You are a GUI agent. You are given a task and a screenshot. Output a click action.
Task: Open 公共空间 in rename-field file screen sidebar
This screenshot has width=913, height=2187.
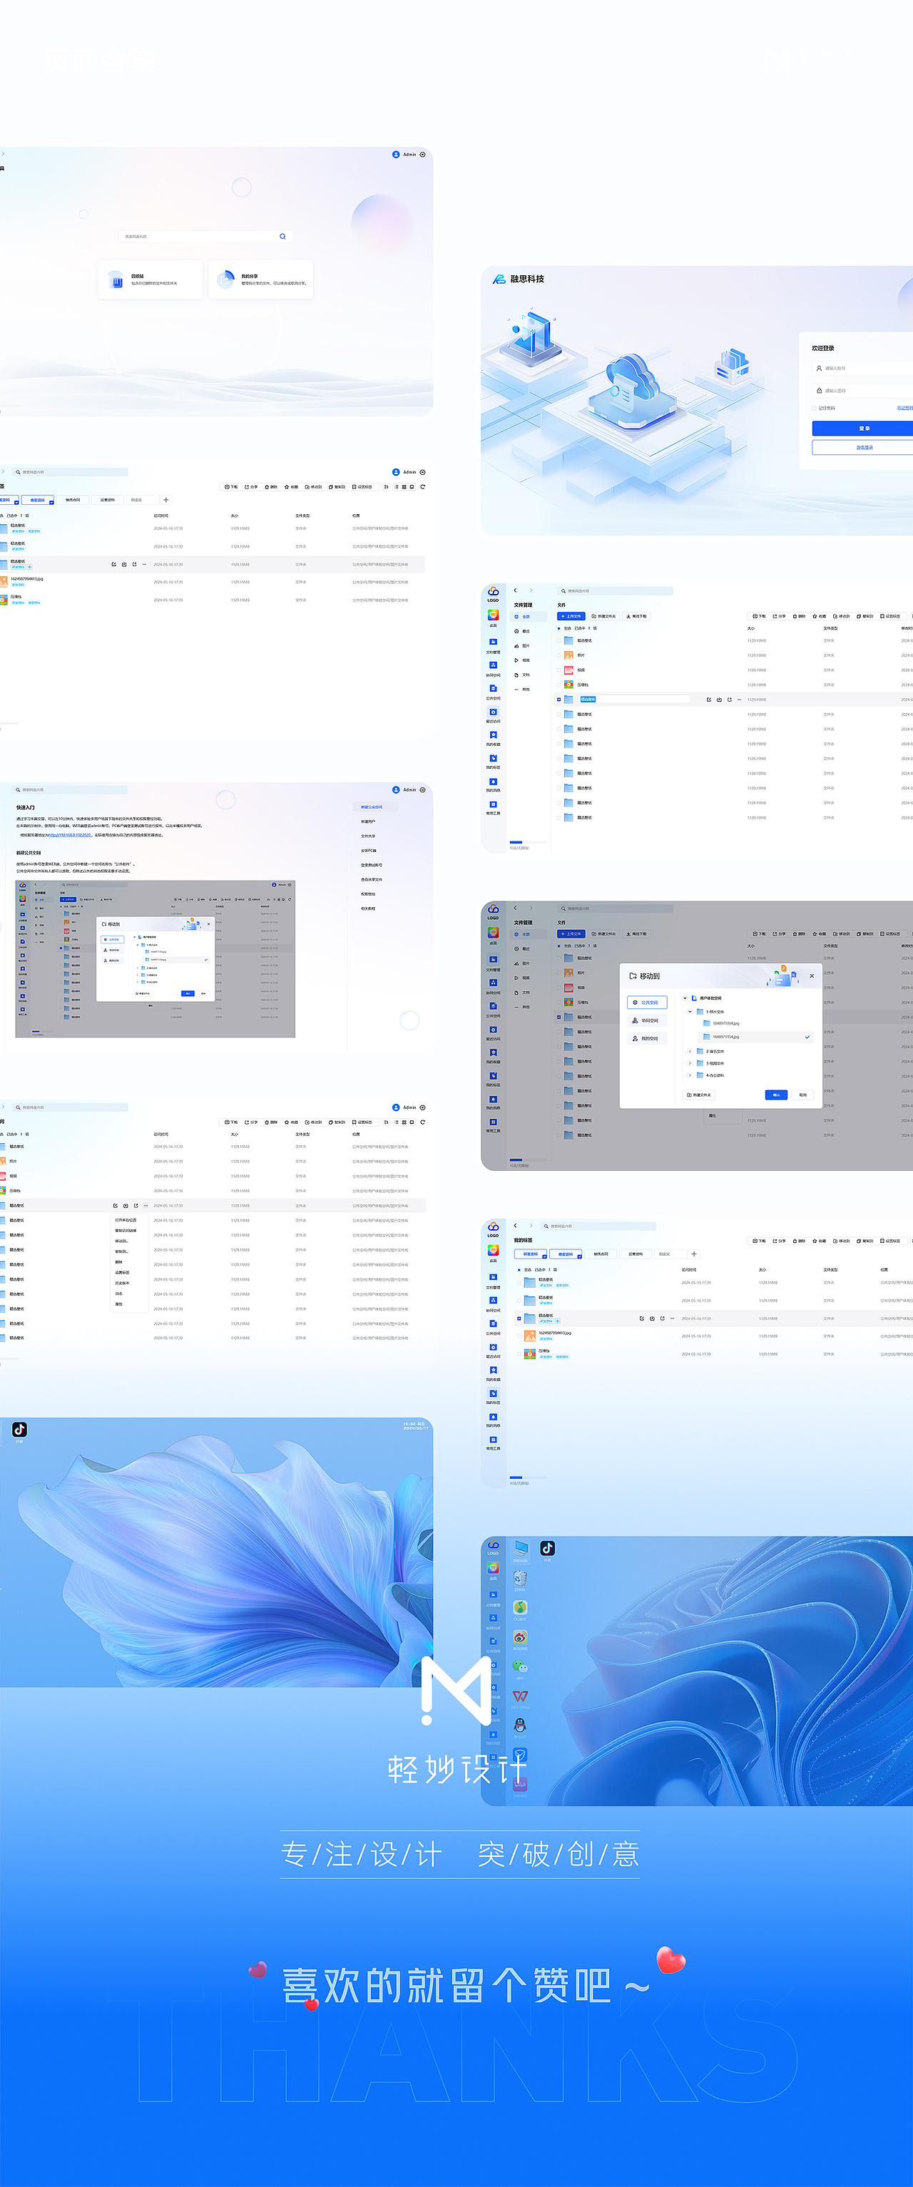(493, 691)
